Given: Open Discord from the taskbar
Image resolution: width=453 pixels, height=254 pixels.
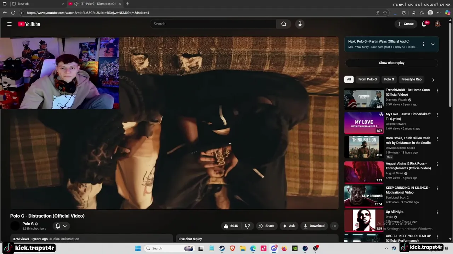Looking at the screenshot, I should [x=274, y=248].
